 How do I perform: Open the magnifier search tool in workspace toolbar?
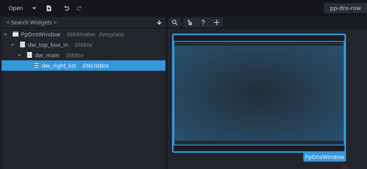175,22
